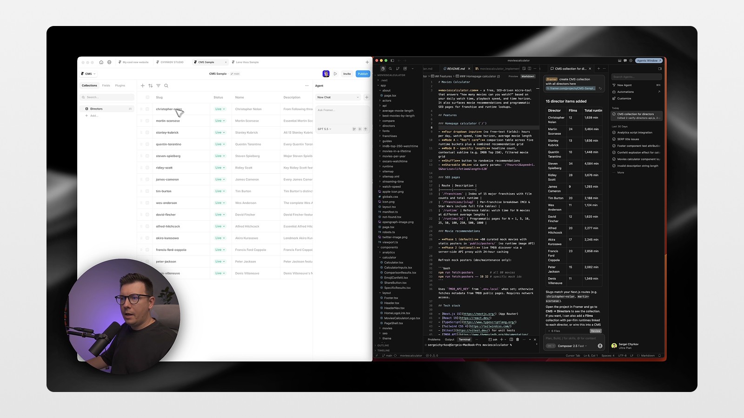Open the Live status dropdown for christopher-nolan
744x418 pixels.
(220, 109)
